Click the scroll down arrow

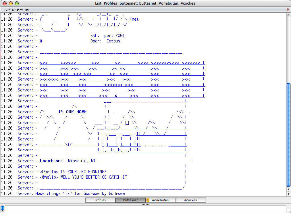click(x=288, y=194)
